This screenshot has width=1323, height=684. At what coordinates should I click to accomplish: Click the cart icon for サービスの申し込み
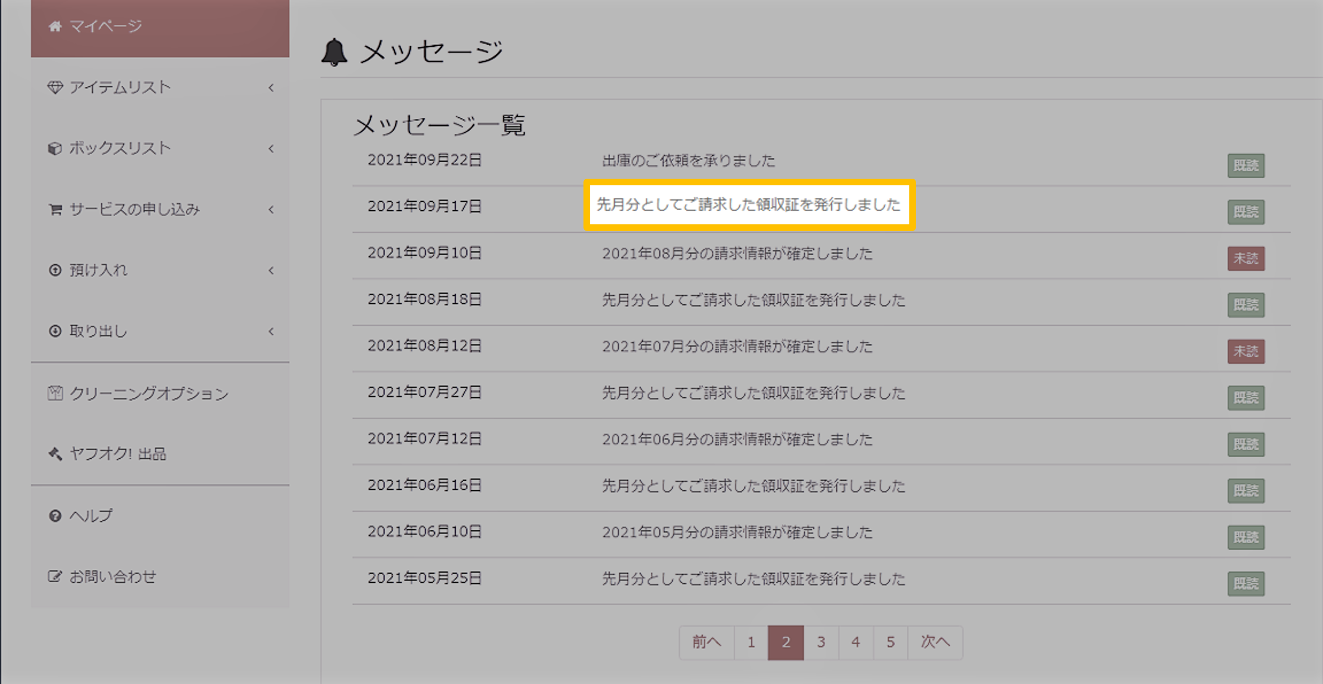pos(55,209)
